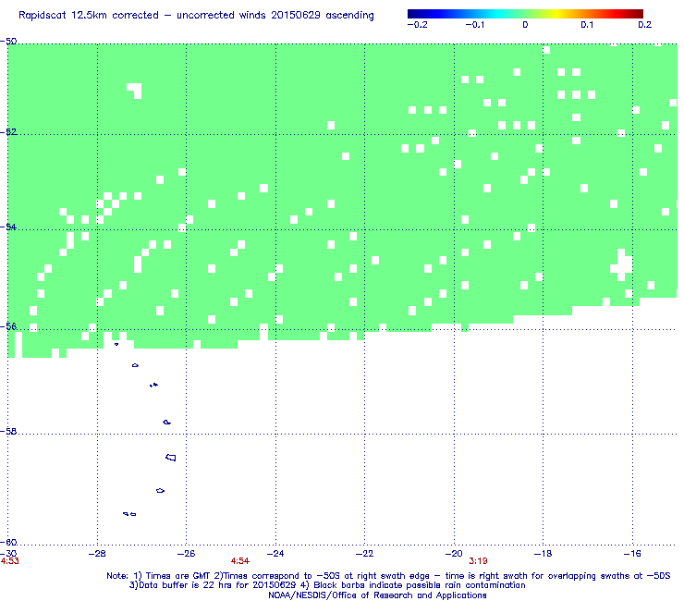Click the NOAA/NESDIS Office of Research credit line

pos(377,595)
